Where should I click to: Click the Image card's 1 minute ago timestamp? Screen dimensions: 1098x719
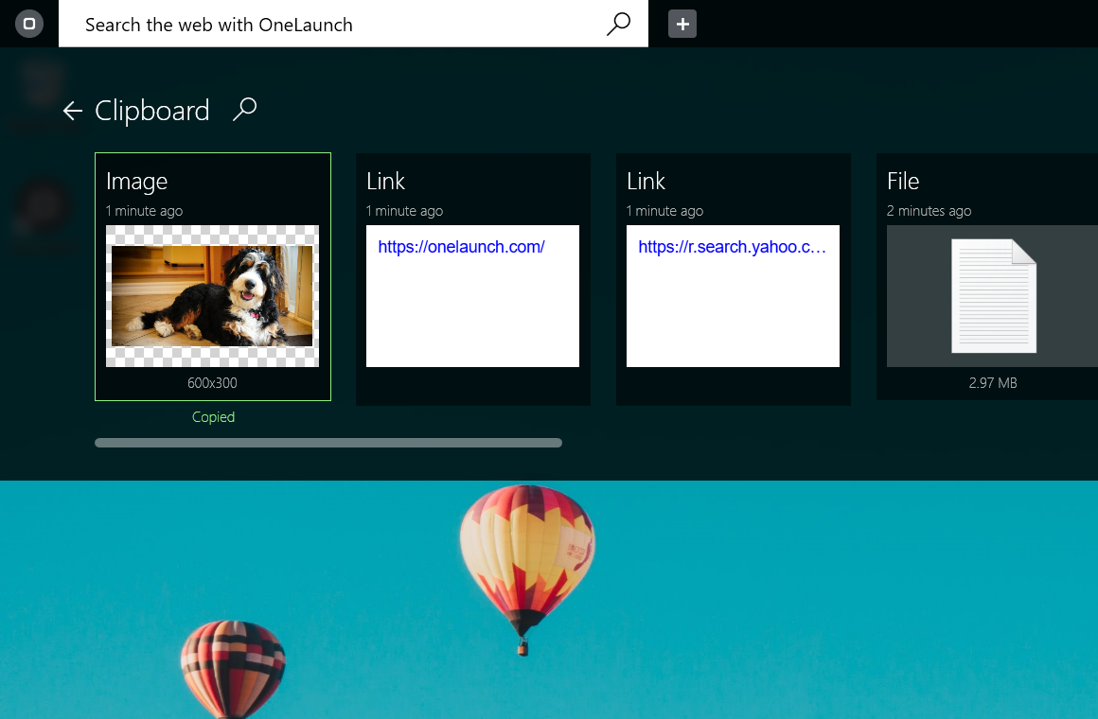(x=144, y=211)
